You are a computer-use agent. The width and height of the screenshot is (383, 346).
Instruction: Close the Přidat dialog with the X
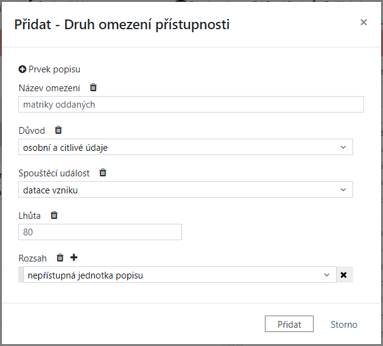[x=364, y=22]
